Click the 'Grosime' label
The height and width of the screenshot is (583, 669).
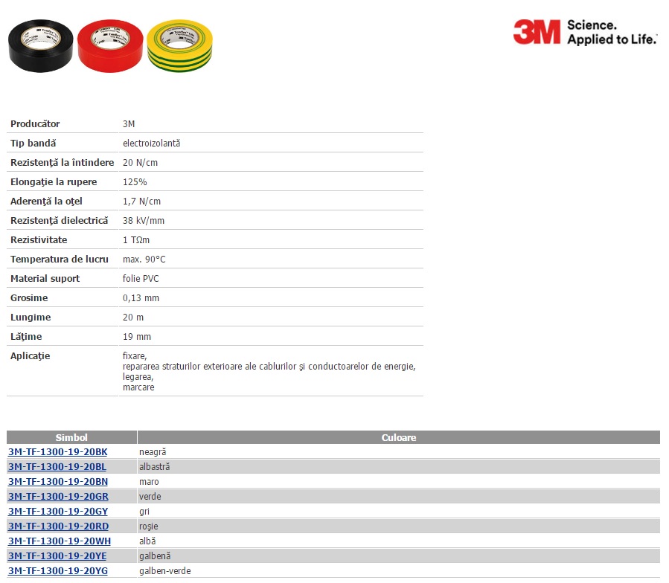coord(29,298)
